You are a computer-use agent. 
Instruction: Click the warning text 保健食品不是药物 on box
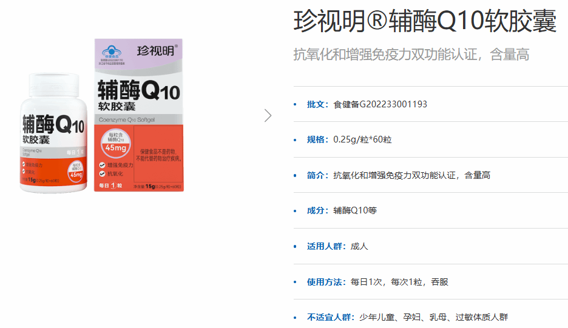pyautogui.click(x=157, y=152)
